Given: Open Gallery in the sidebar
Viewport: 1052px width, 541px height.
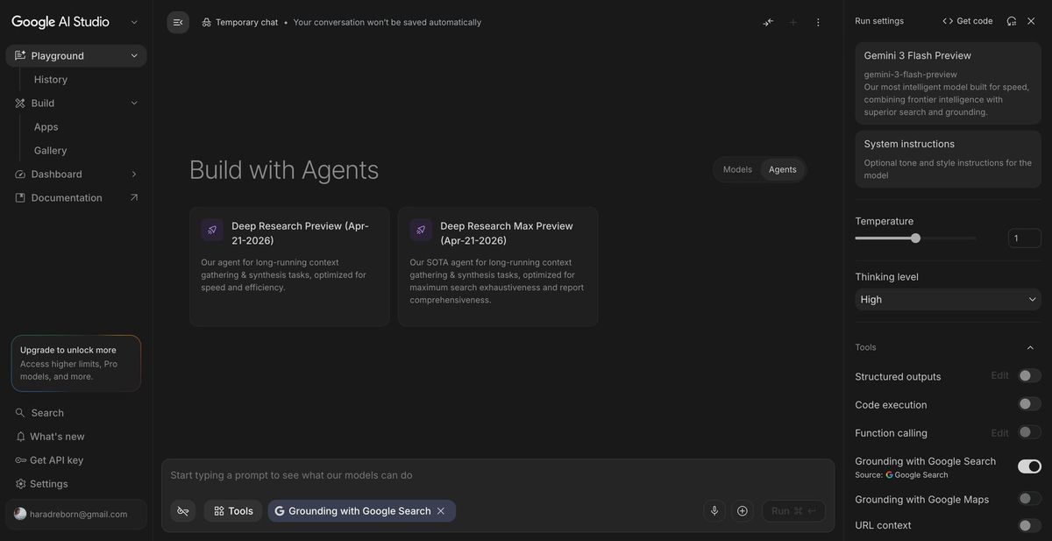Looking at the screenshot, I should [x=51, y=151].
